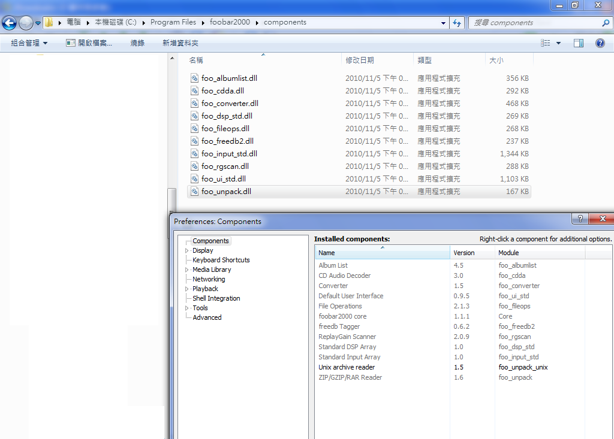Change view with the view icon
The image size is (614, 439).
(x=546, y=43)
